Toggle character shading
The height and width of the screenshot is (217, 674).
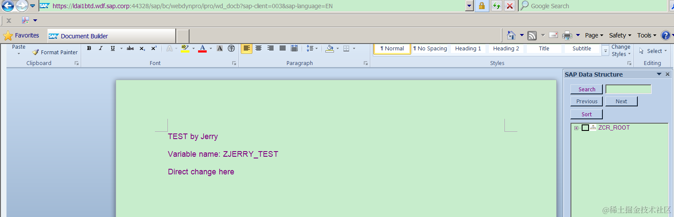(x=220, y=48)
